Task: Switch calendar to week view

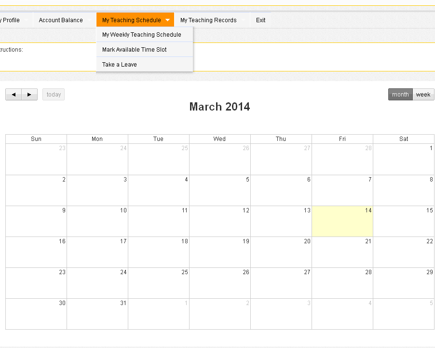Action: 423,95
